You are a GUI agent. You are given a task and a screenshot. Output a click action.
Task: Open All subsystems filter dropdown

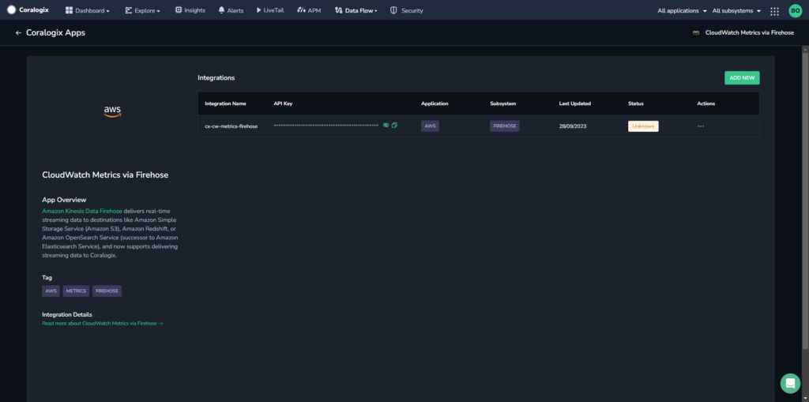(737, 10)
